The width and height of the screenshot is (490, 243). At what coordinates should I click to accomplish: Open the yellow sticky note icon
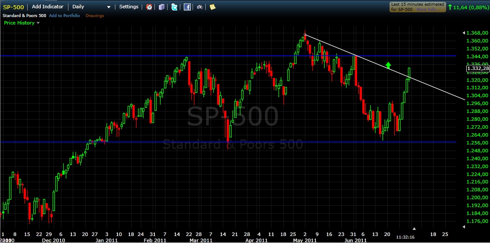tap(212, 7)
